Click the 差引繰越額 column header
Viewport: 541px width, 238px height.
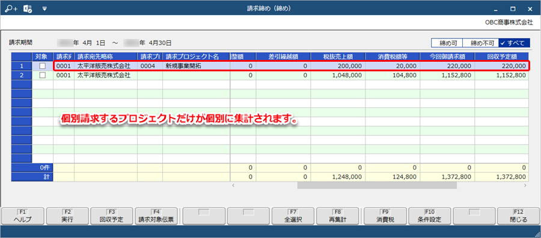click(283, 57)
